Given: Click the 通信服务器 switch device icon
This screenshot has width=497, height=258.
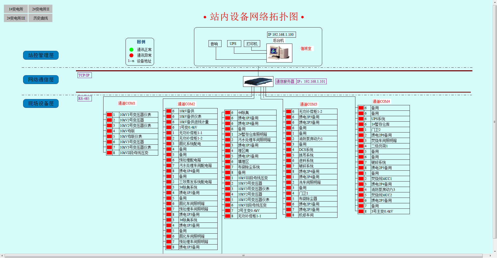Looking at the screenshot, I should tap(258, 81).
